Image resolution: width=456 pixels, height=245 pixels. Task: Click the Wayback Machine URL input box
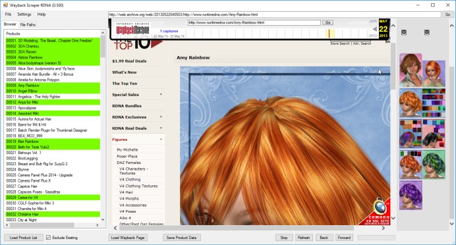[254, 22]
